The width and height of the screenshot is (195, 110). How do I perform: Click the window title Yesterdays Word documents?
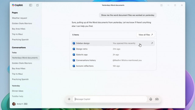[113, 5]
